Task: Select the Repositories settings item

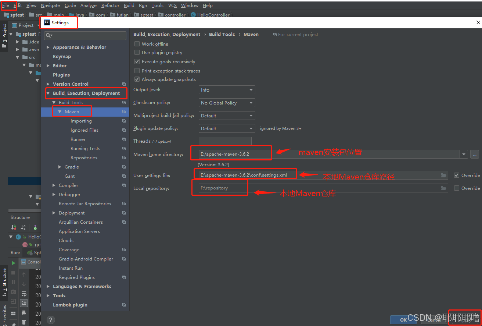Action: [x=84, y=158]
